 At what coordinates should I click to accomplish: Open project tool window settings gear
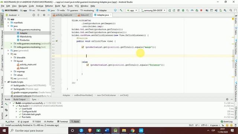point(44,15)
